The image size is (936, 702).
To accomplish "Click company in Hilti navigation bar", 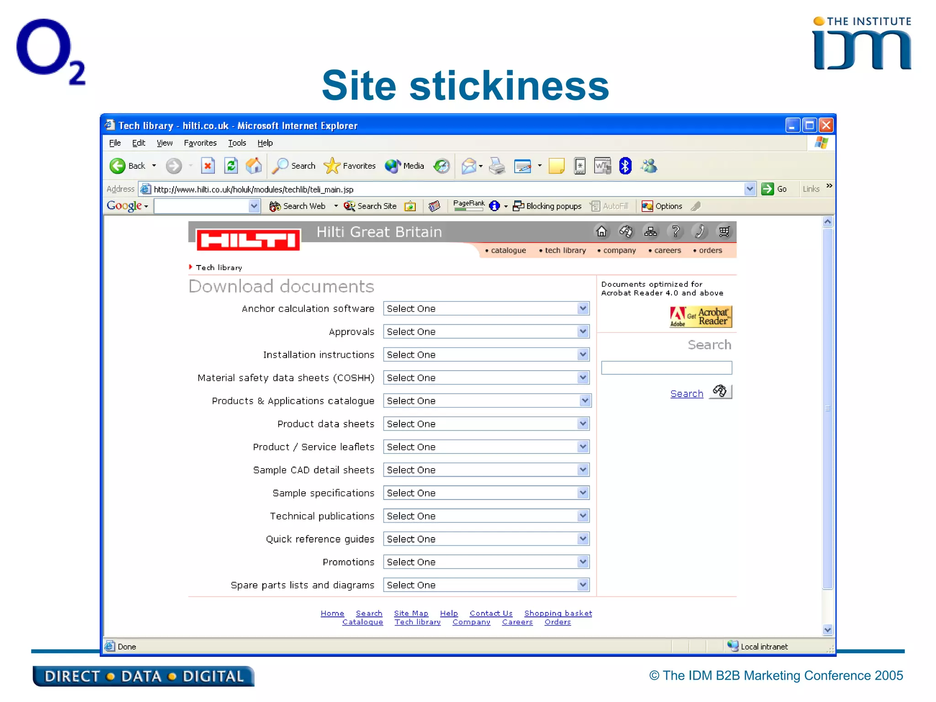I will click(x=619, y=250).
